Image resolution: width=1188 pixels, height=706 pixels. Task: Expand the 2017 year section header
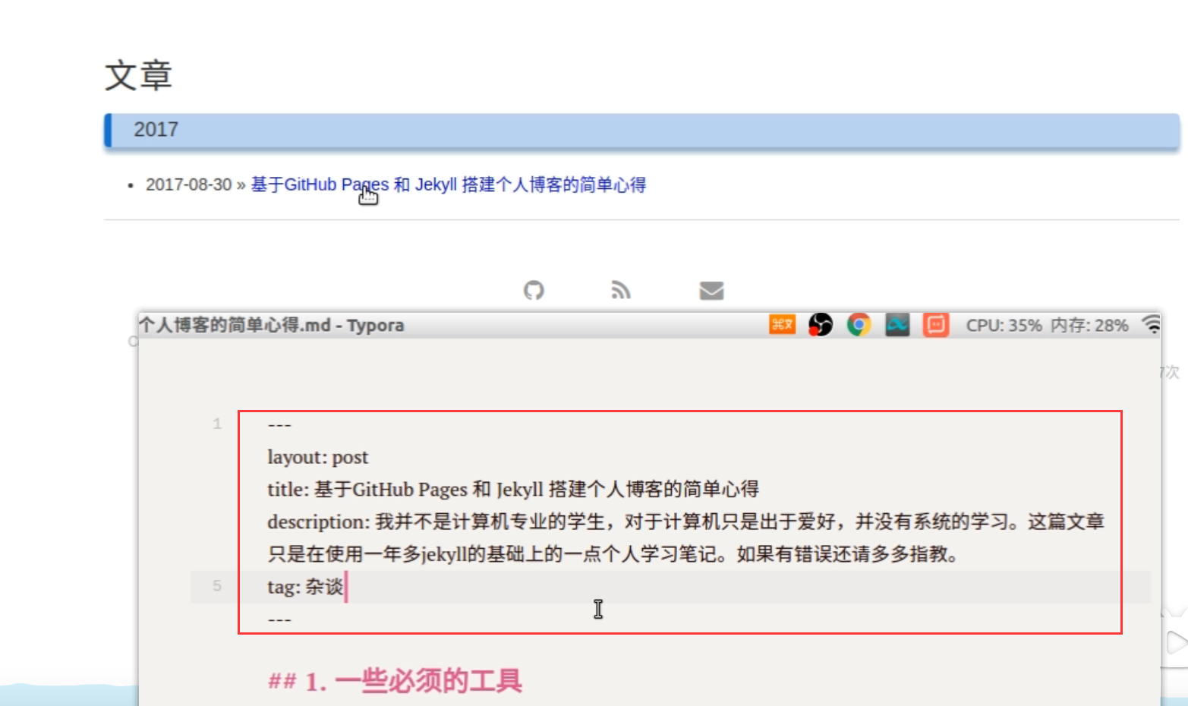641,130
